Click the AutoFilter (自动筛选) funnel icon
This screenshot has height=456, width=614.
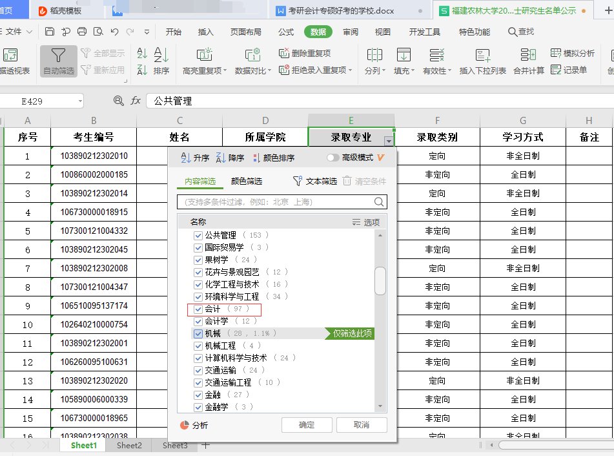click(58, 56)
